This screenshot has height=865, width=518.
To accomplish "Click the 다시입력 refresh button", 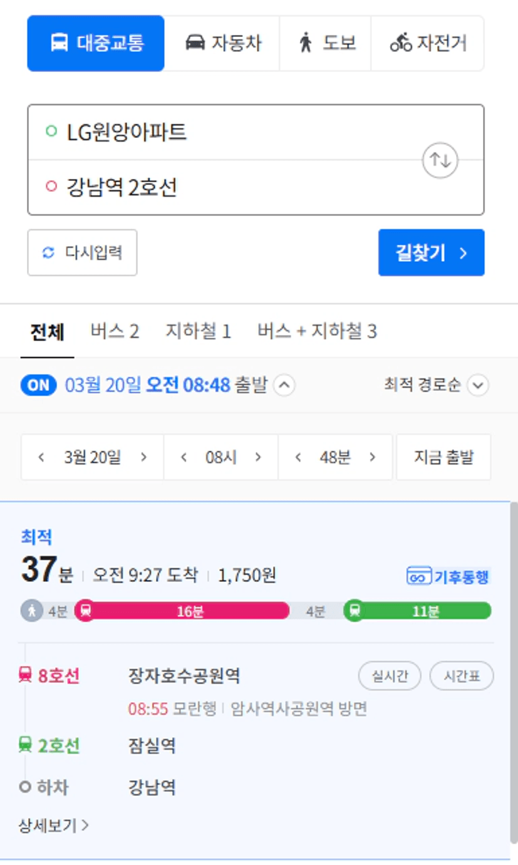I will (x=82, y=252).
